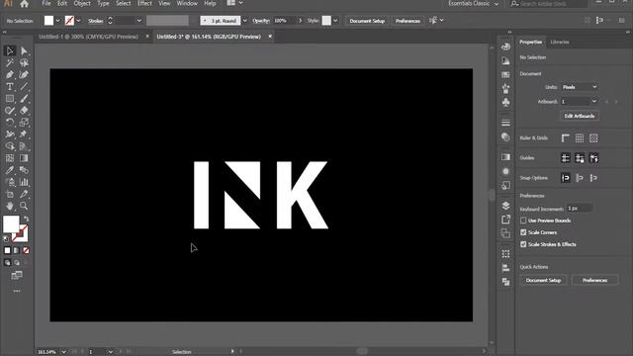Enable Use Preview Bounds checkbox
The height and width of the screenshot is (356, 633).
pyautogui.click(x=523, y=221)
